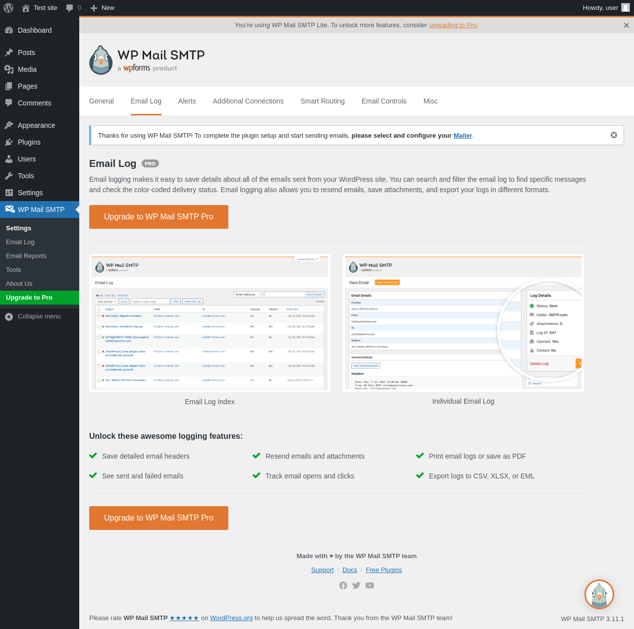Click Upgrade to Pro in sidebar

tap(40, 298)
